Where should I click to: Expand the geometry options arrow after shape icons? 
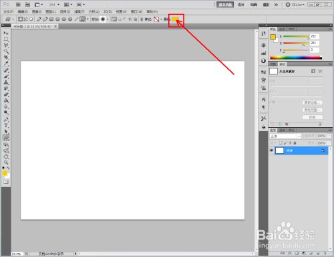tap(88, 19)
